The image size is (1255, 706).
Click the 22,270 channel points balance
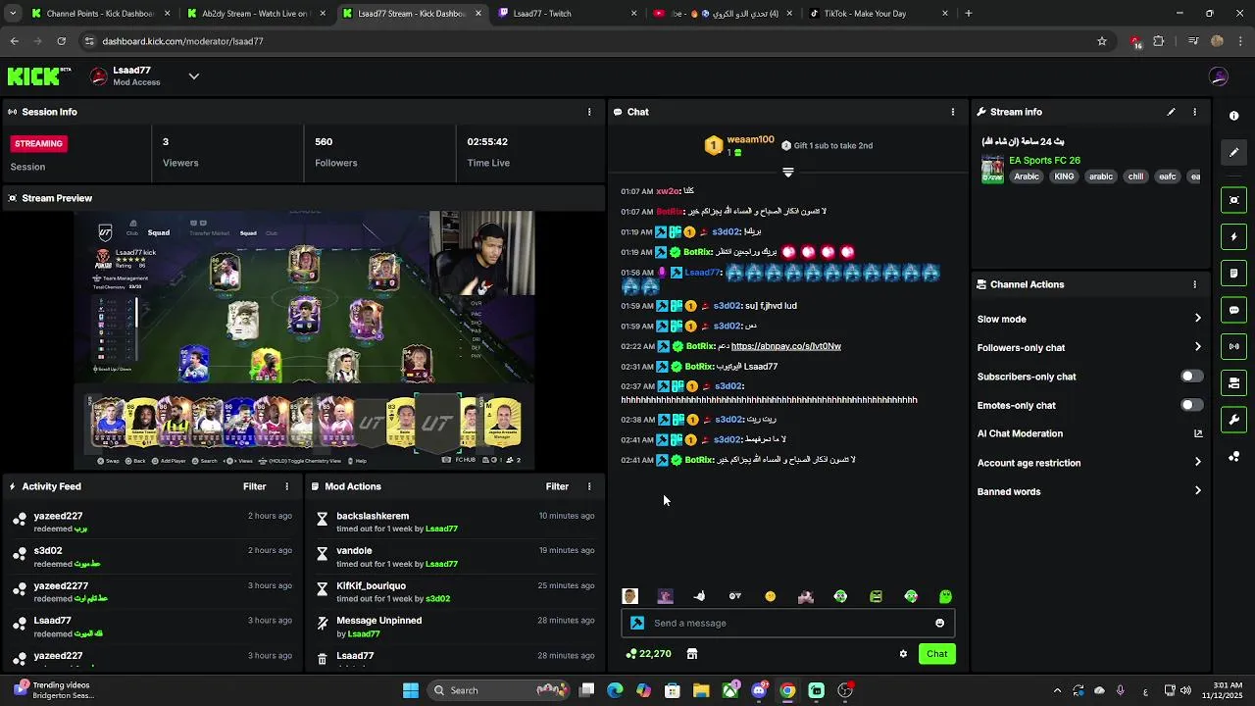click(x=649, y=654)
